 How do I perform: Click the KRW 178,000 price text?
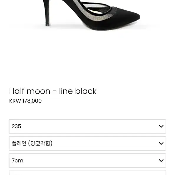point(25,101)
